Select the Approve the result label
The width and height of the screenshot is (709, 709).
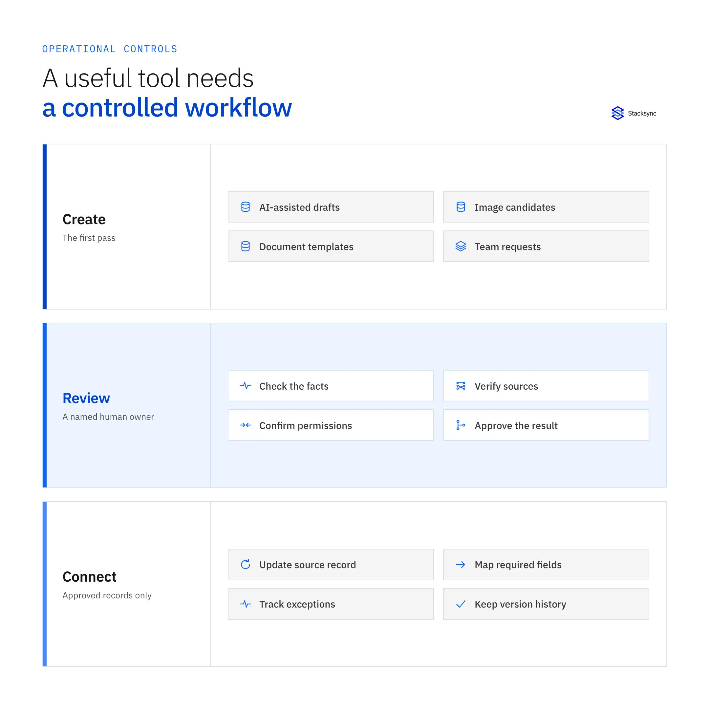point(516,426)
